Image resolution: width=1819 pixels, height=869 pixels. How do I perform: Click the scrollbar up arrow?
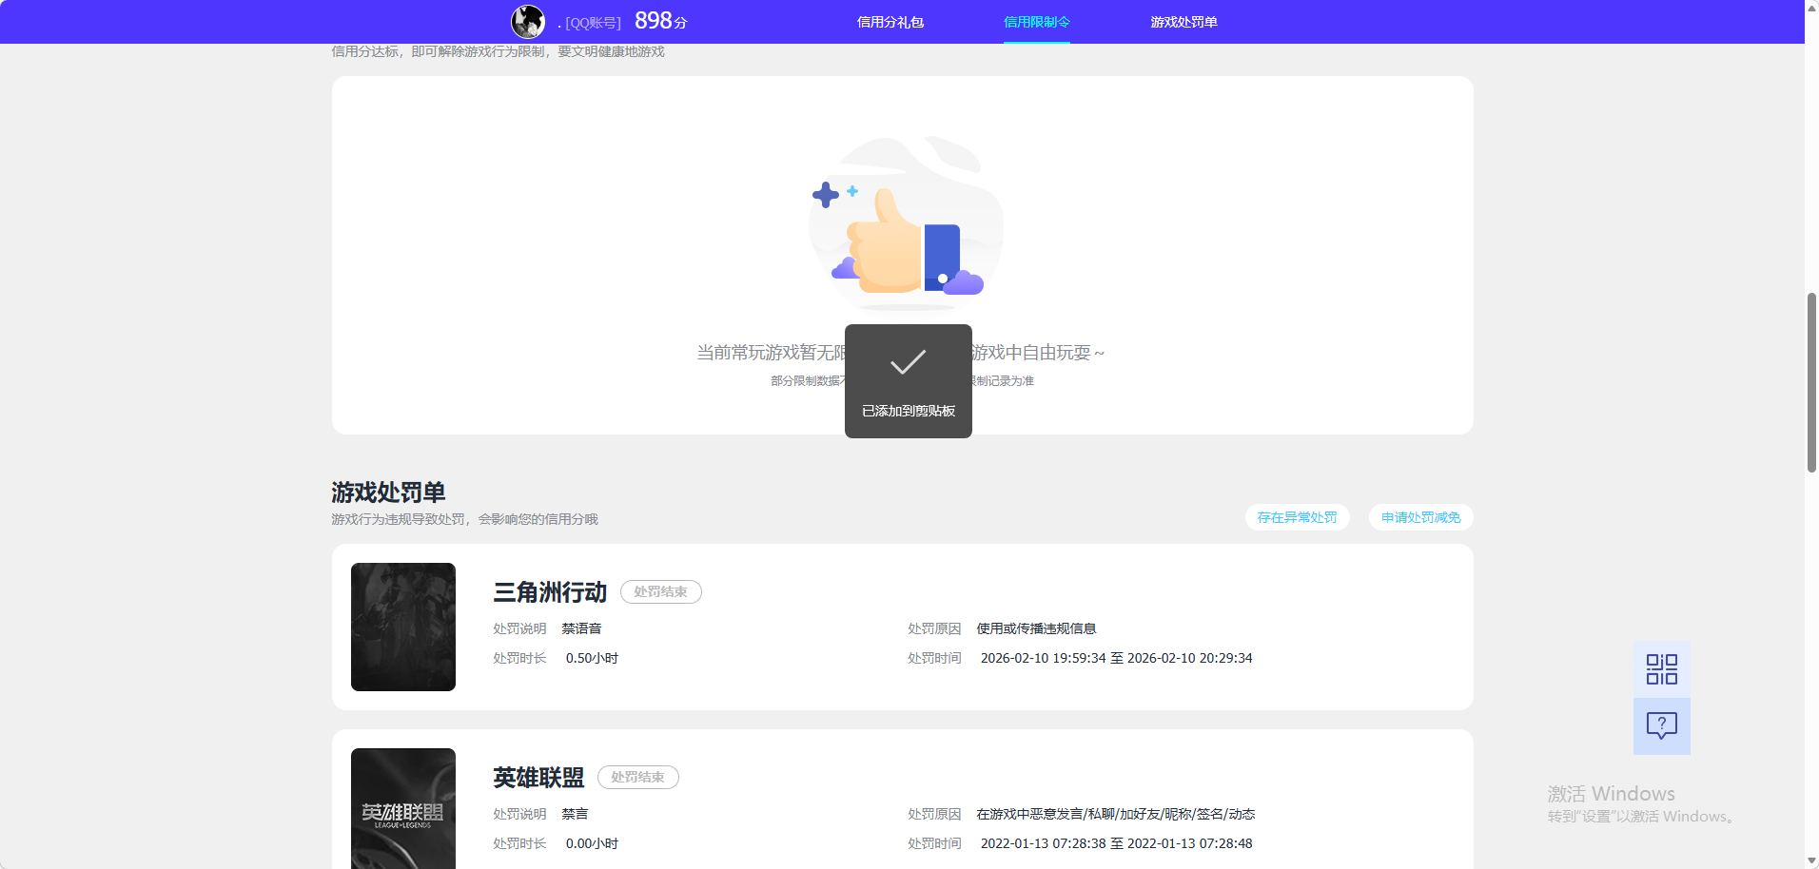coord(1811,7)
